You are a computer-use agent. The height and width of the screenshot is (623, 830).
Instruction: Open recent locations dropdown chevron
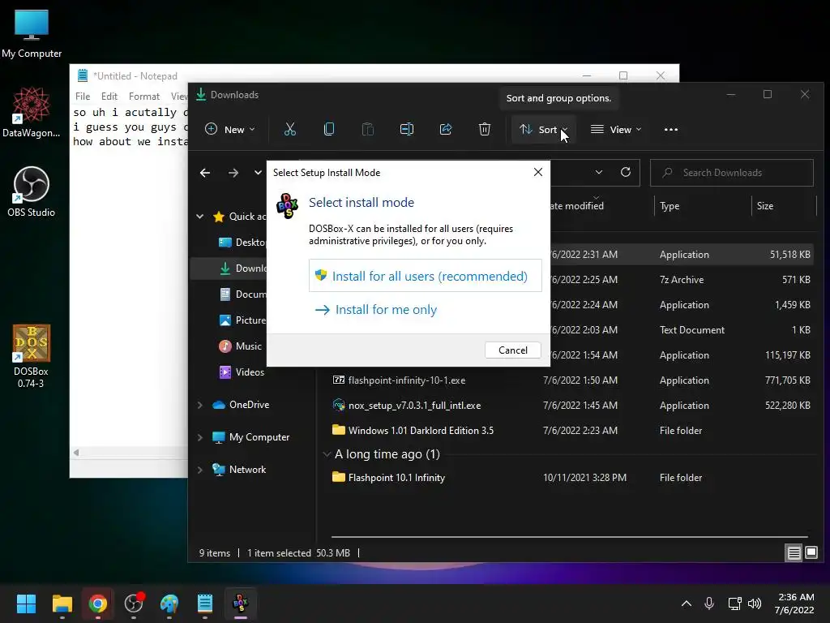pos(258,173)
